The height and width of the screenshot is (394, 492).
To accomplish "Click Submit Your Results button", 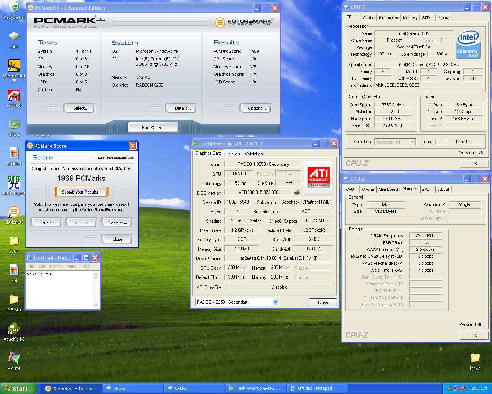I will pos(82,192).
